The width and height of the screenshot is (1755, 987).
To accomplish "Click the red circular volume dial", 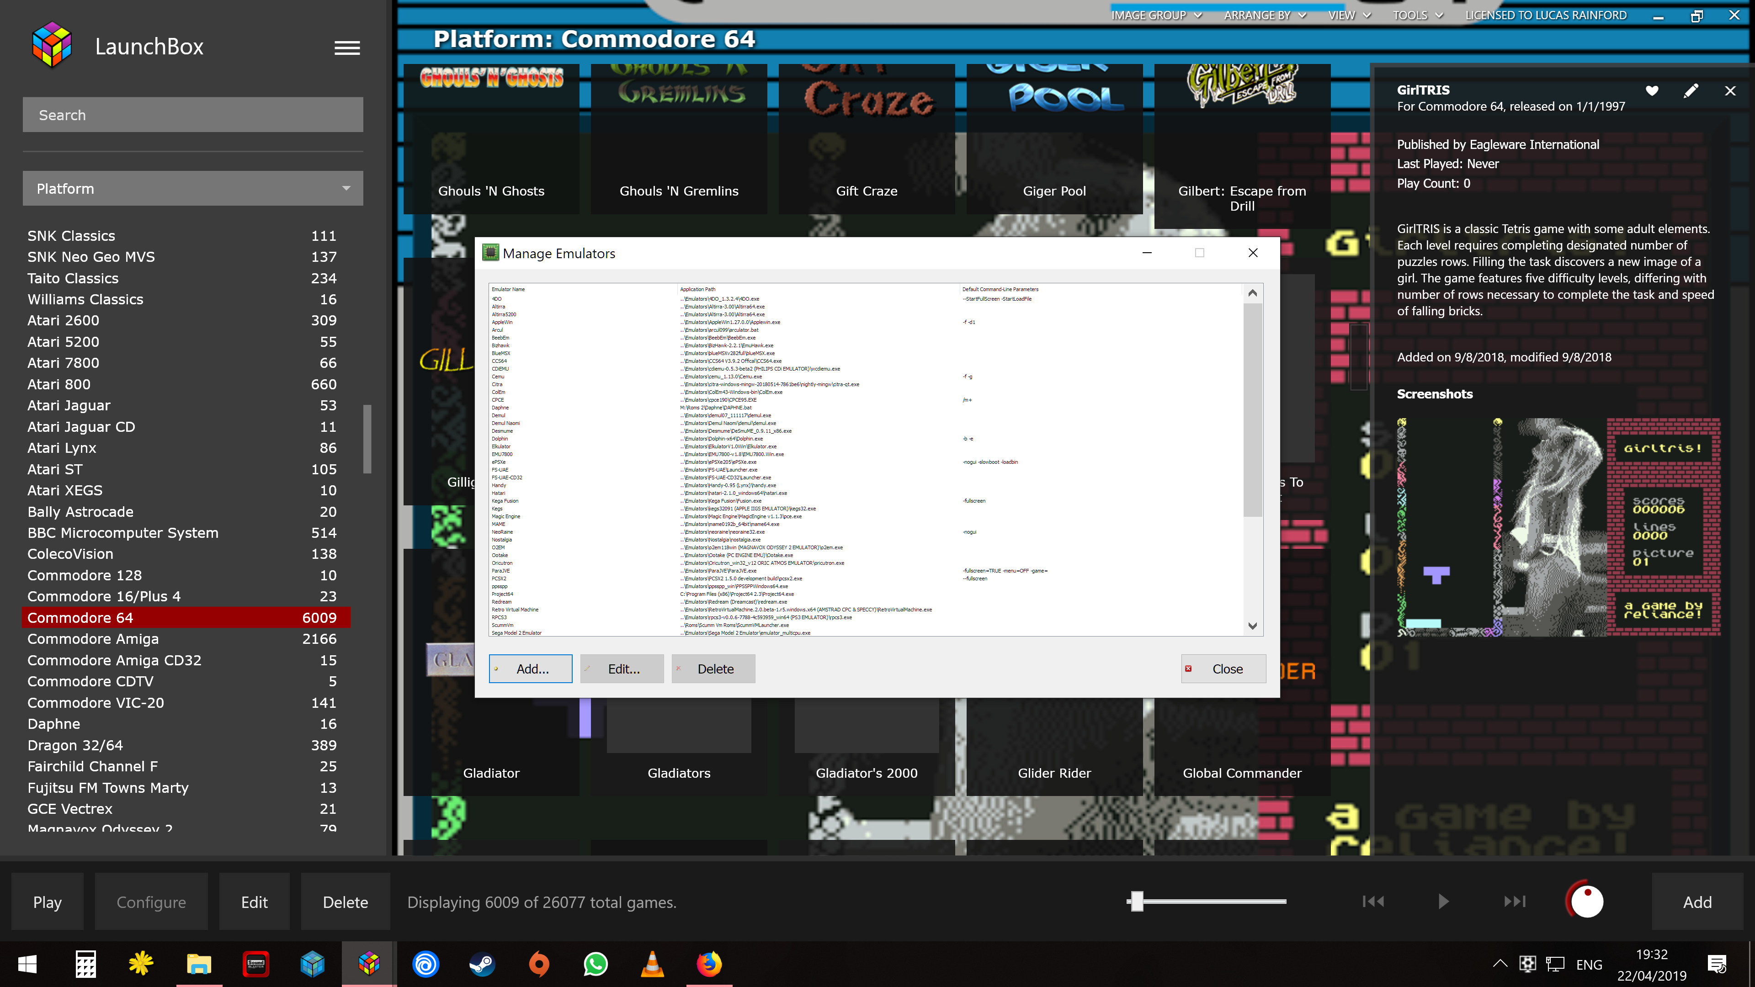I will [1586, 901].
